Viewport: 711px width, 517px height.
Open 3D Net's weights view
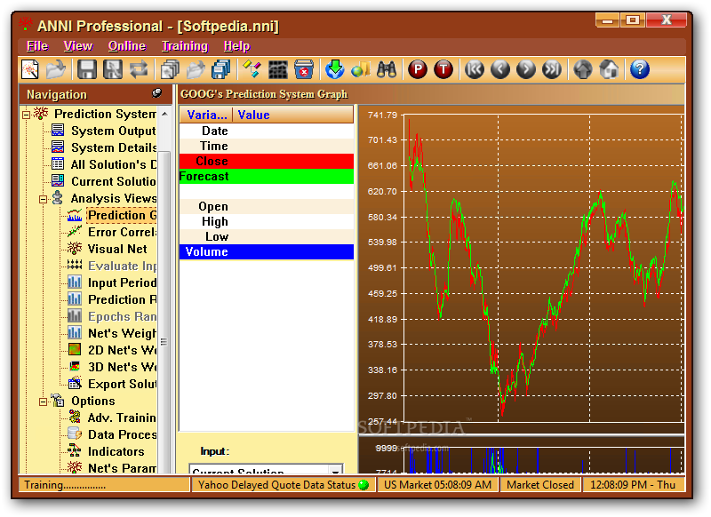(x=122, y=367)
